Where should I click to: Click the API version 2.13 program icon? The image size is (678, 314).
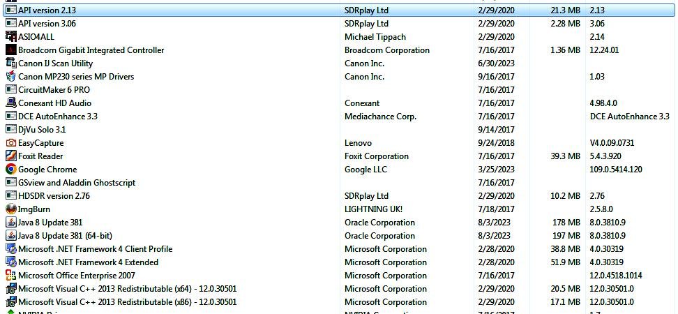point(11,10)
